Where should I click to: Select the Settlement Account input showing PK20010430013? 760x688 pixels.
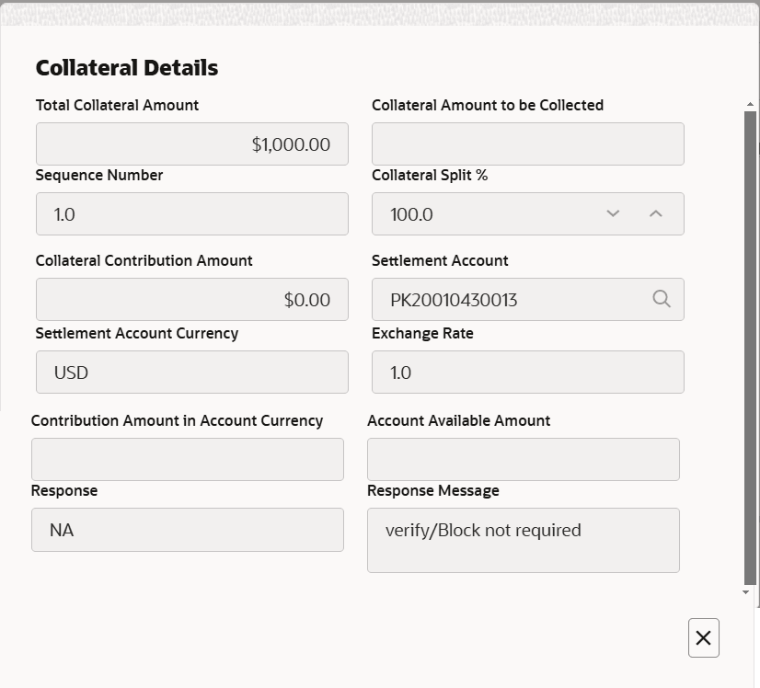515,299
